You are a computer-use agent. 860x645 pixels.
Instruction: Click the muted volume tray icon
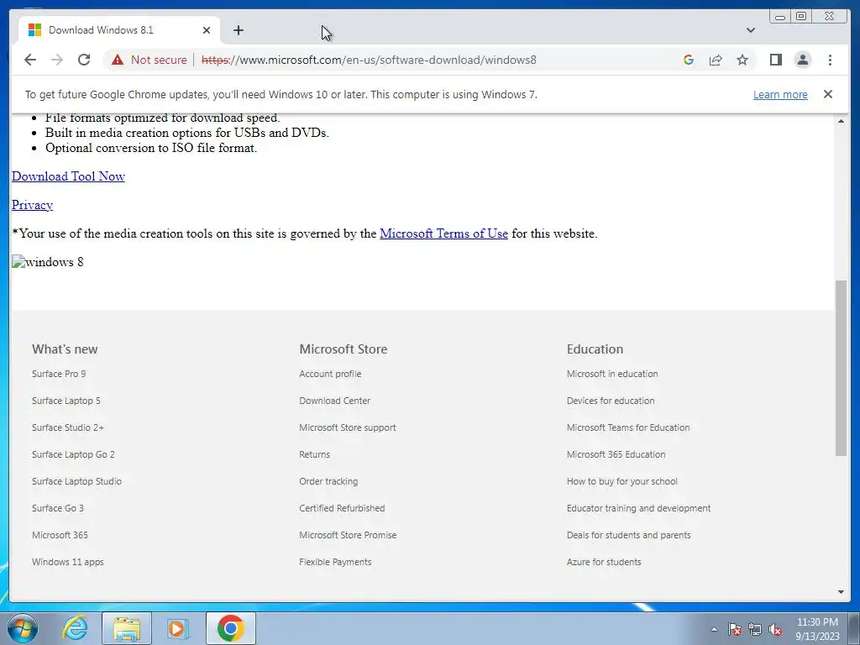click(x=775, y=629)
